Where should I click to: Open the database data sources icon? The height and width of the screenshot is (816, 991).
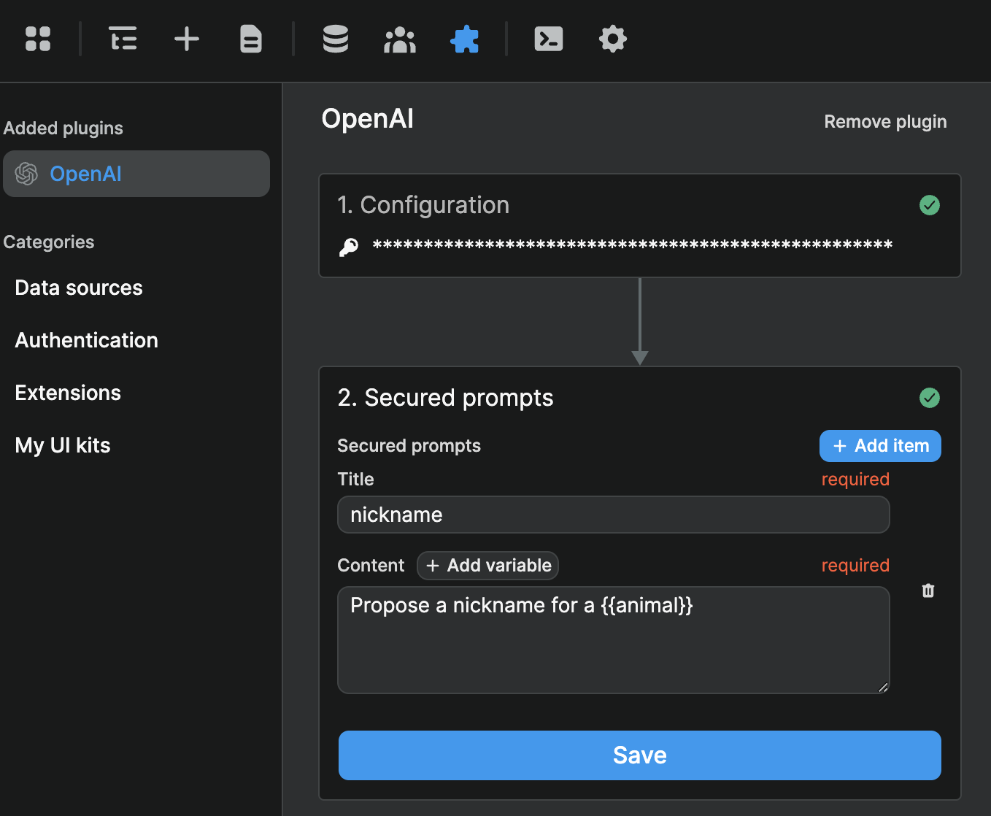tap(335, 39)
